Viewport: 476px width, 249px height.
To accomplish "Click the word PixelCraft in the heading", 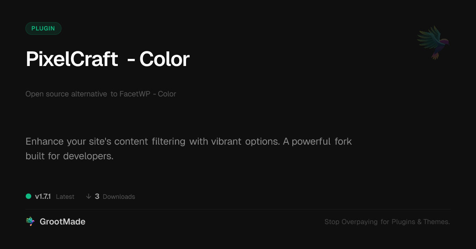I will [72, 59].
